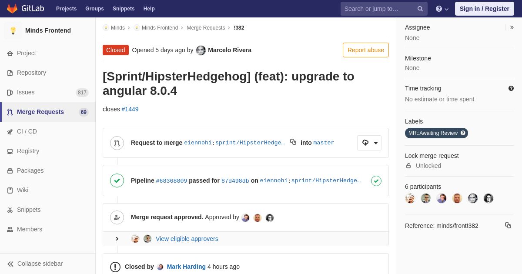The height and width of the screenshot is (274, 522).
Task: Copy the merge request reference icon
Action: 508,225
